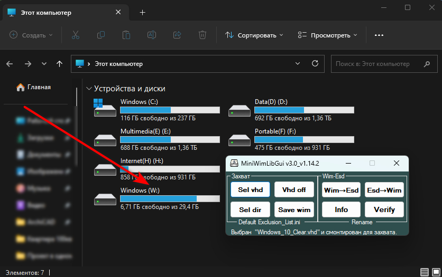Click the Rename label in Wim-Esd group

point(362,222)
